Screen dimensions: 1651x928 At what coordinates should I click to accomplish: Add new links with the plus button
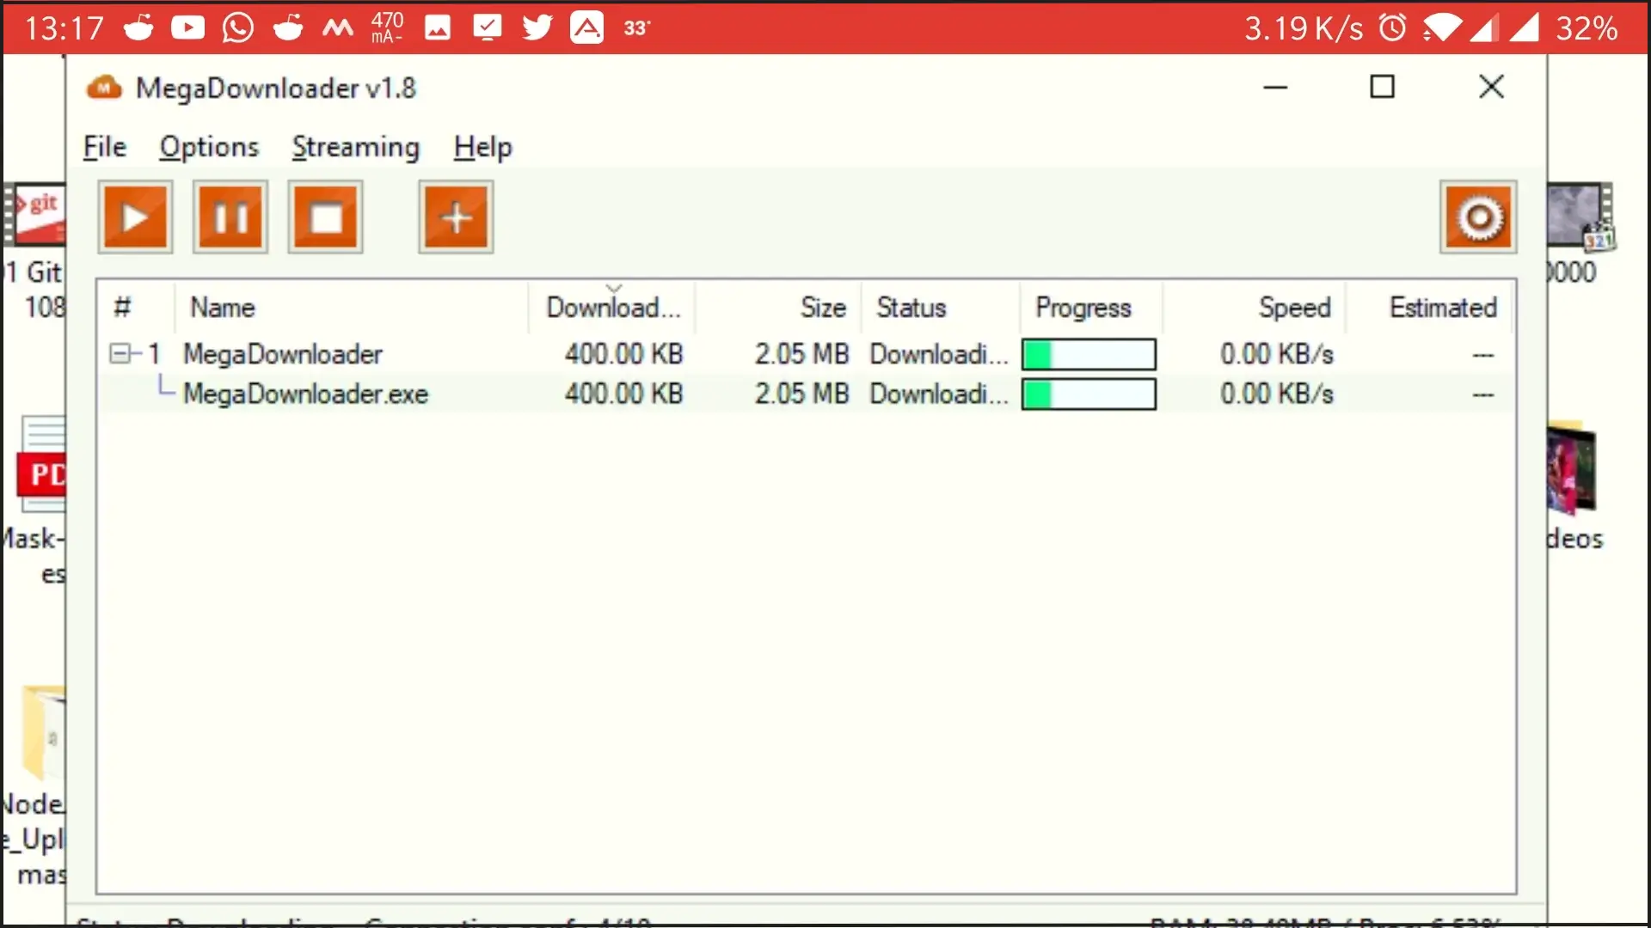(x=456, y=217)
